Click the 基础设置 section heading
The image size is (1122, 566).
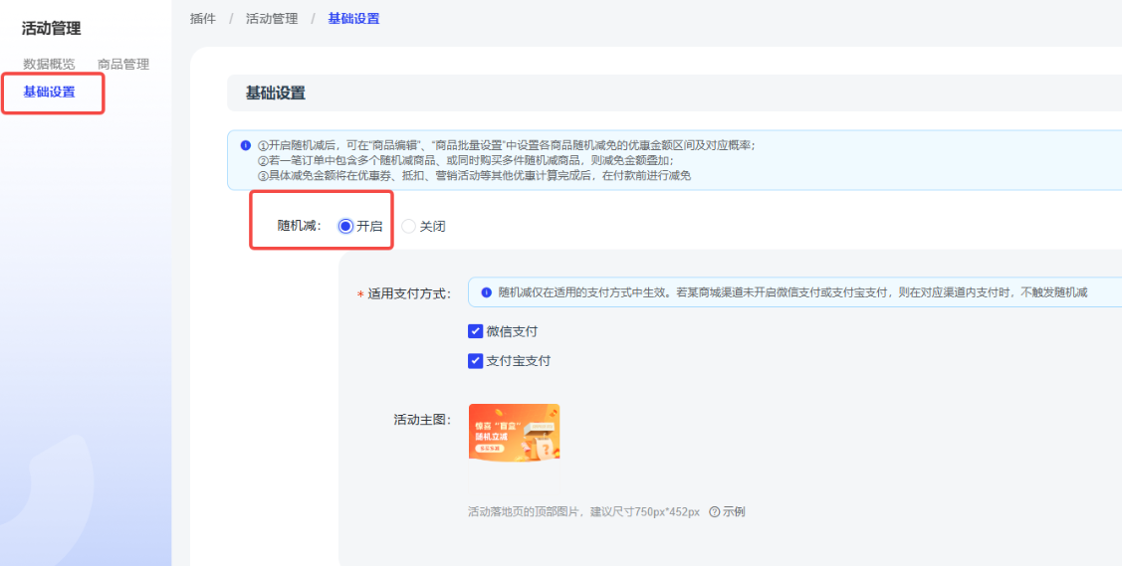tap(276, 94)
